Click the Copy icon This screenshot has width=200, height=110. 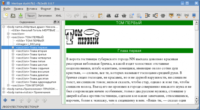click(93, 16)
